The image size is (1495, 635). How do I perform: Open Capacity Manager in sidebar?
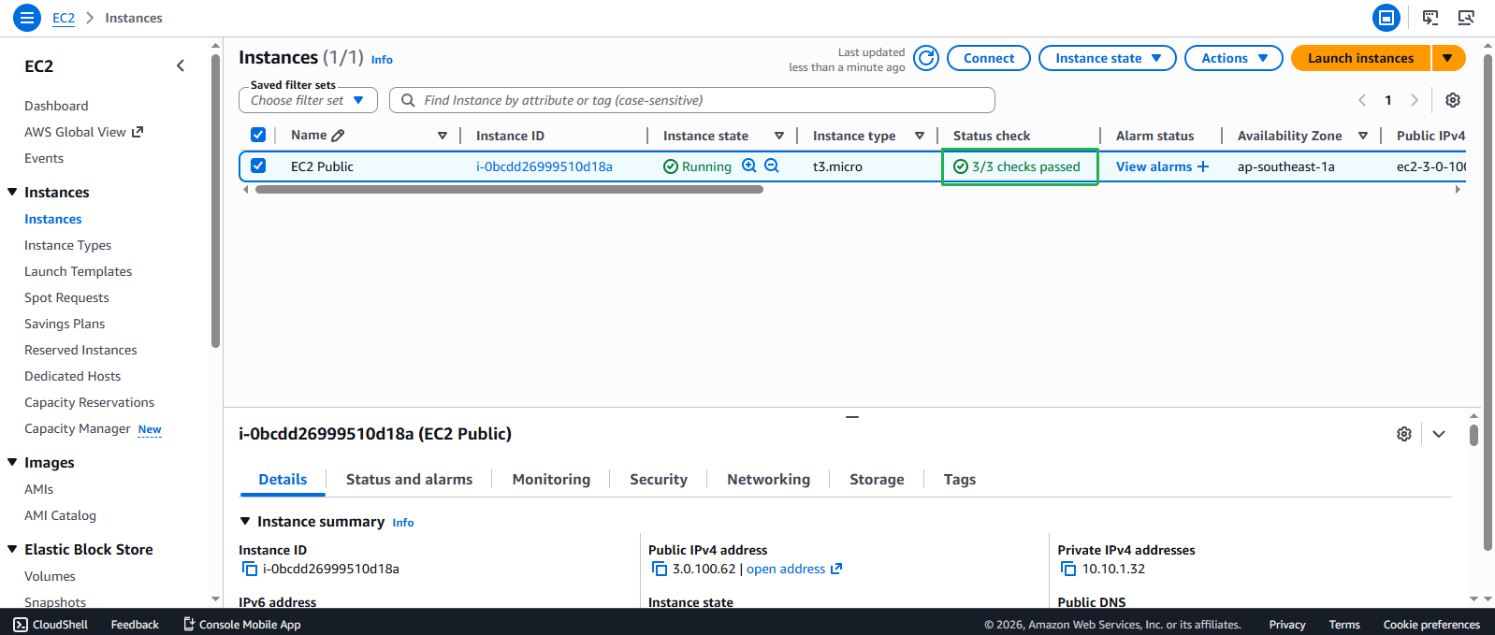pos(78,428)
